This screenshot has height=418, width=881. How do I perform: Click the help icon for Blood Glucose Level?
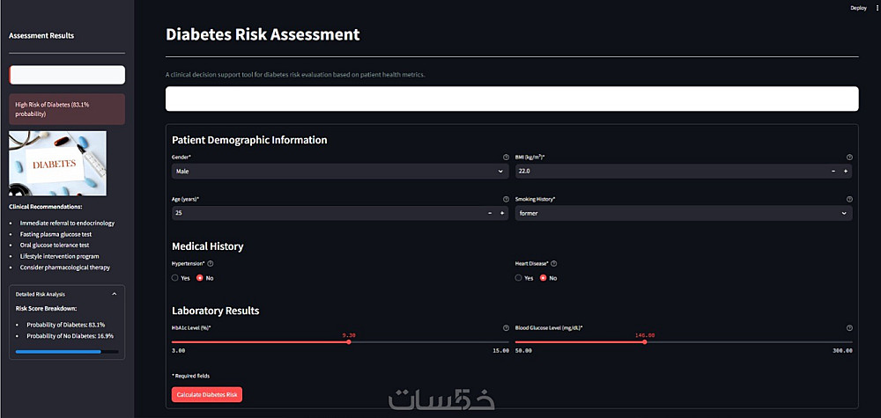(x=849, y=327)
